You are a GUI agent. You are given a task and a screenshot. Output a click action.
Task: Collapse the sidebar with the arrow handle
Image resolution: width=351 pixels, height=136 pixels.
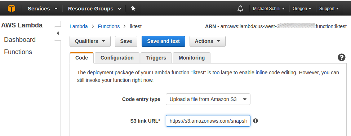[x=58, y=34]
